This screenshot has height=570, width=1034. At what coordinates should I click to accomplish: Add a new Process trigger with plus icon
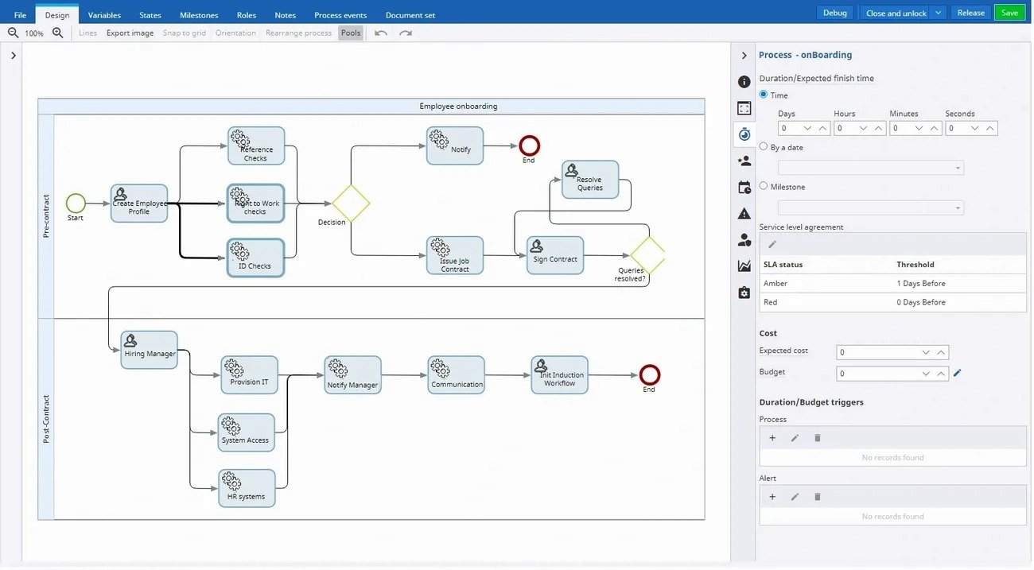[x=772, y=438]
